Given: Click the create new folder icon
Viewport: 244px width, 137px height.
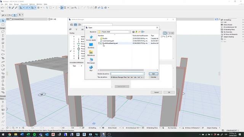Looking at the screenshot, I should coord(139,32).
